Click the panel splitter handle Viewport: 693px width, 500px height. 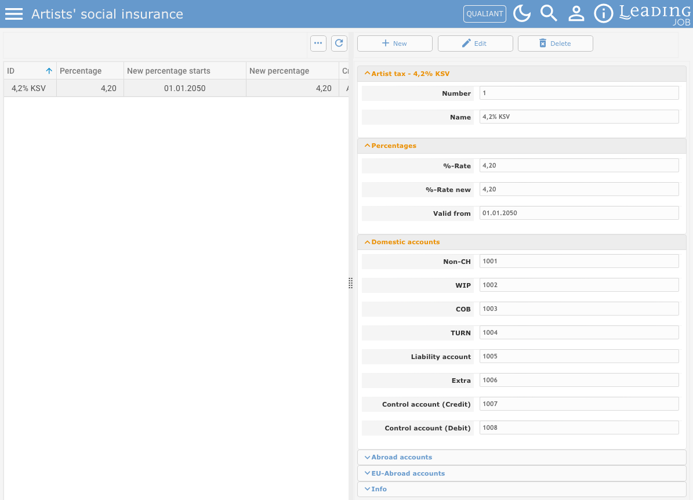(350, 283)
